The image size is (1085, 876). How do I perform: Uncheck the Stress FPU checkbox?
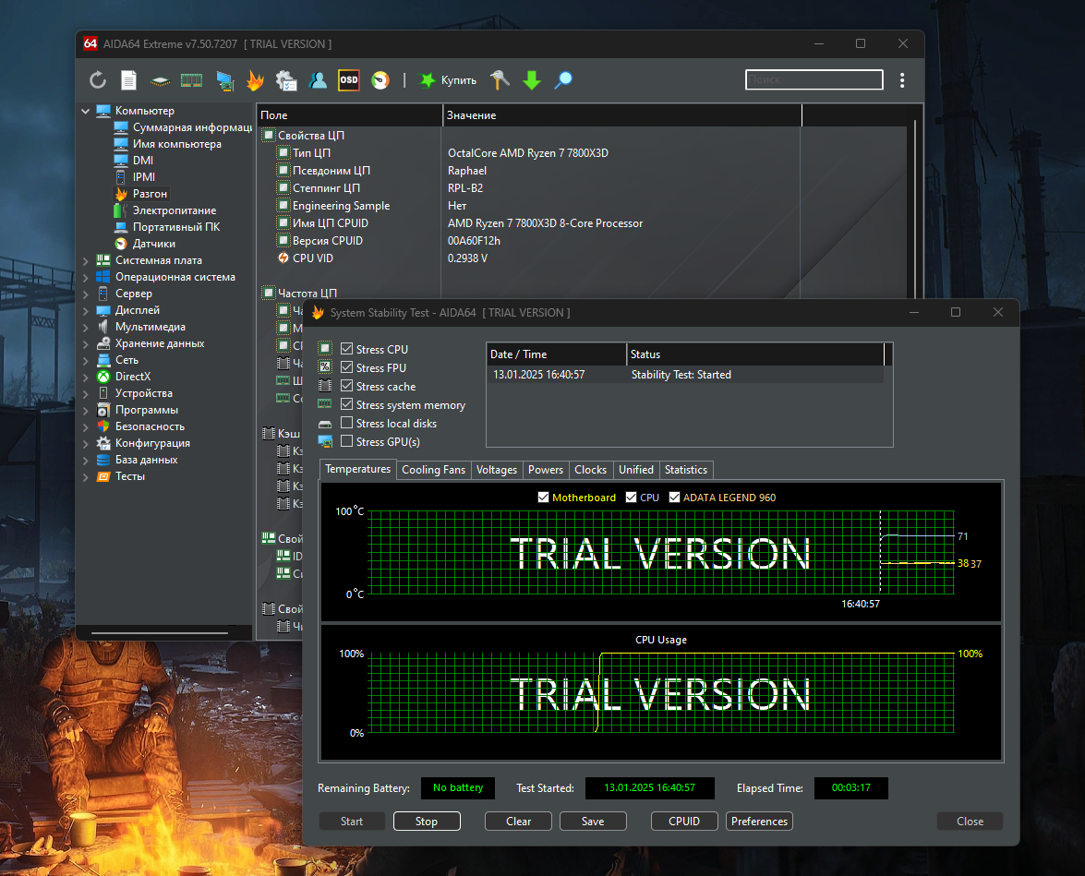pyautogui.click(x=346, y=367)
